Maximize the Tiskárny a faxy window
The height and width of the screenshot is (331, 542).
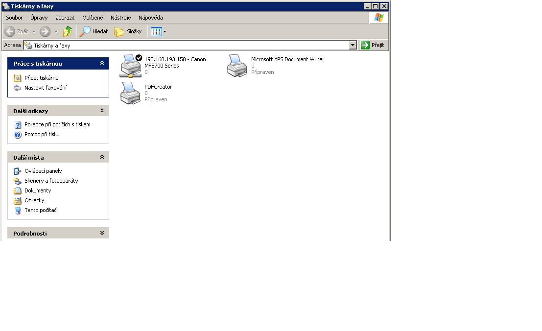coord(375,6)
